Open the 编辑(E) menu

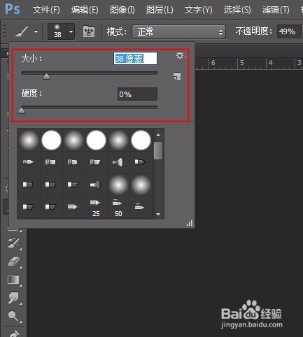coord(85,10)
